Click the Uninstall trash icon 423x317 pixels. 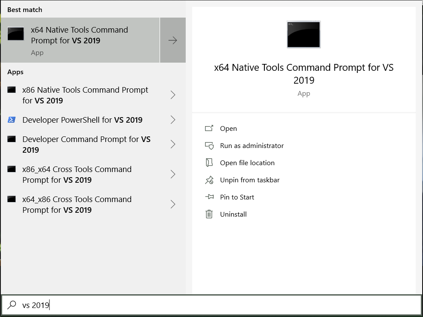[x=209, y=214]
